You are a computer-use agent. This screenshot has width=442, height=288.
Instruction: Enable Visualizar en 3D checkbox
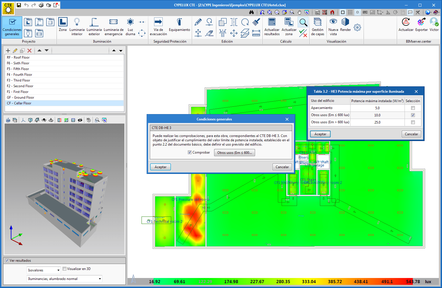pyautogui.click(x=65, y=269)
